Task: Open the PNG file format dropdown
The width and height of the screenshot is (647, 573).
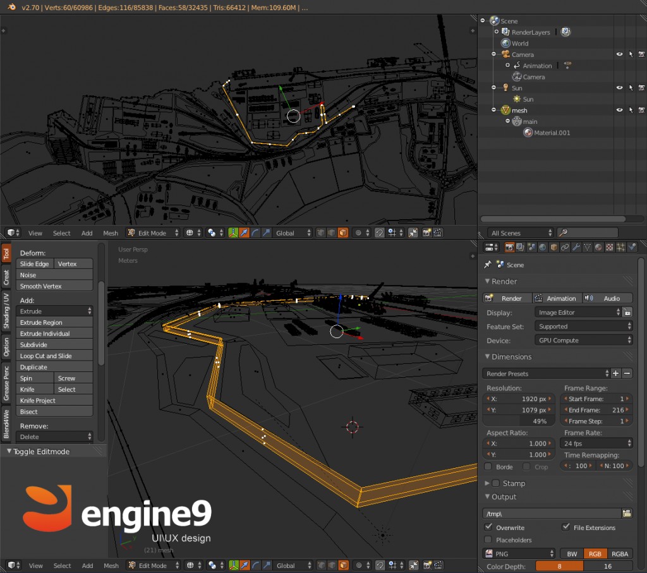Action: point(519,553)
